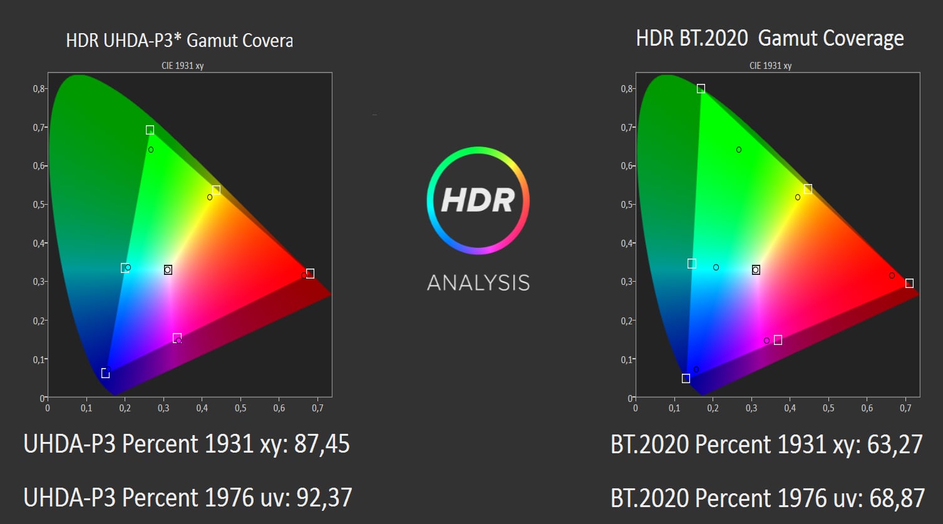Select BT.2020 Percent 1976 uv: 68,87
This screenshot has width=943, height=524.
point(768,498)
